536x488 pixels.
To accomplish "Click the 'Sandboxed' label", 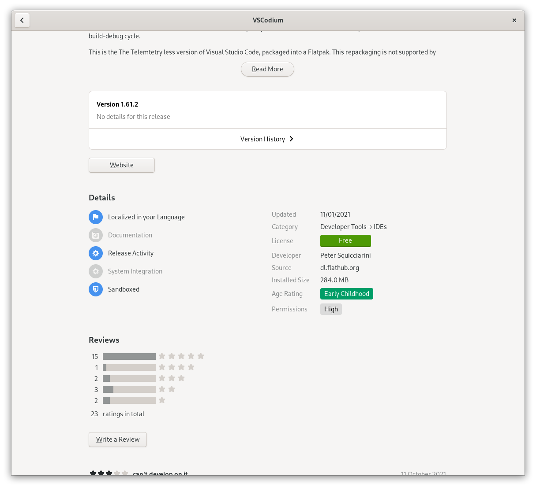I will click(124, 289).
